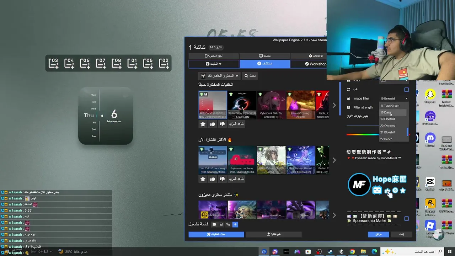Screen dimensions: 455x256
Task: Click the Windows Start button
Action: (x=449, y=251)
